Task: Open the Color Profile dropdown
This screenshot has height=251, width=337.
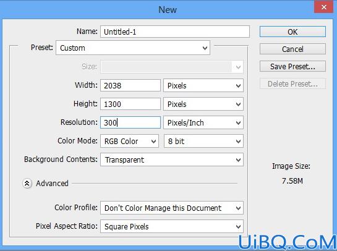Action: [172, 208]
